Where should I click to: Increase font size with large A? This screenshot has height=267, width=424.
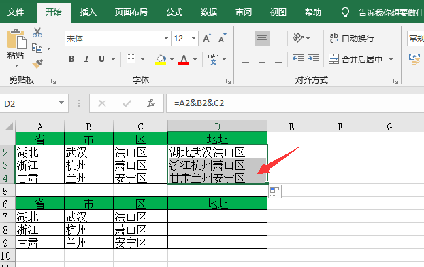[x=207, y=38]
